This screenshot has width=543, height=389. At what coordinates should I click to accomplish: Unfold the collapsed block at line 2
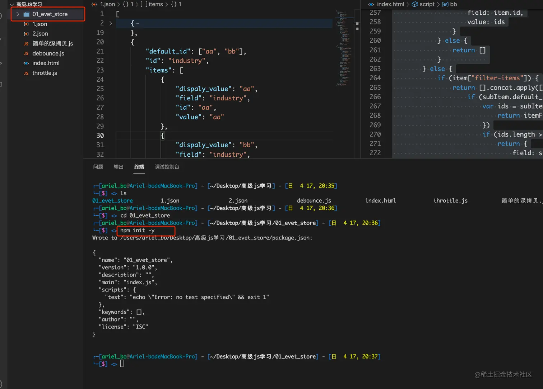coord(111,23)
